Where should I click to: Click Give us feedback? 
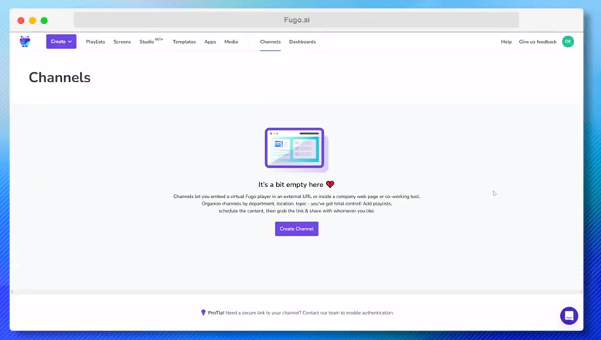tap(538, 41)
